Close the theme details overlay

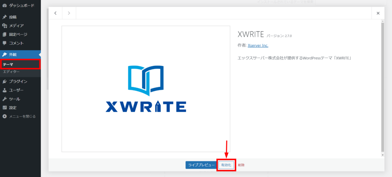[x=378, y=13]
